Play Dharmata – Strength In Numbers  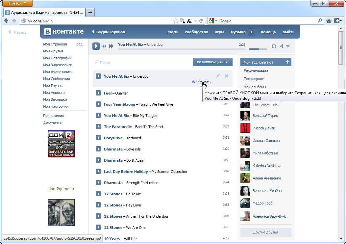click(98, 182)
